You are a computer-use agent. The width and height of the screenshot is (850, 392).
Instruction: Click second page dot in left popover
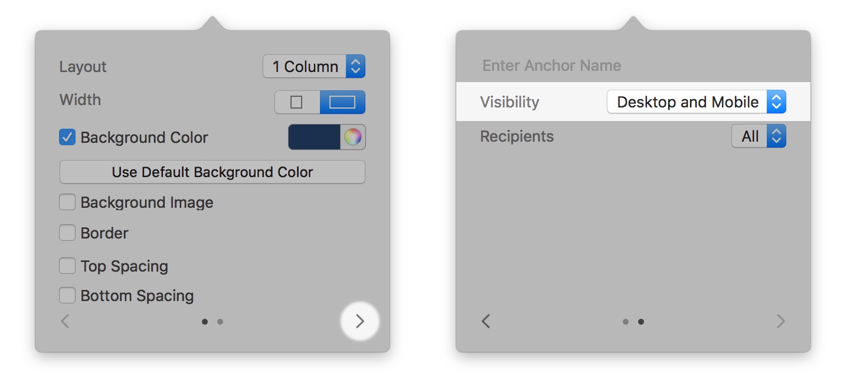point(220,322)
